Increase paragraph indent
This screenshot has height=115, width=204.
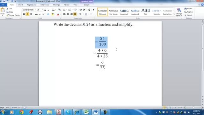point(84,10)
